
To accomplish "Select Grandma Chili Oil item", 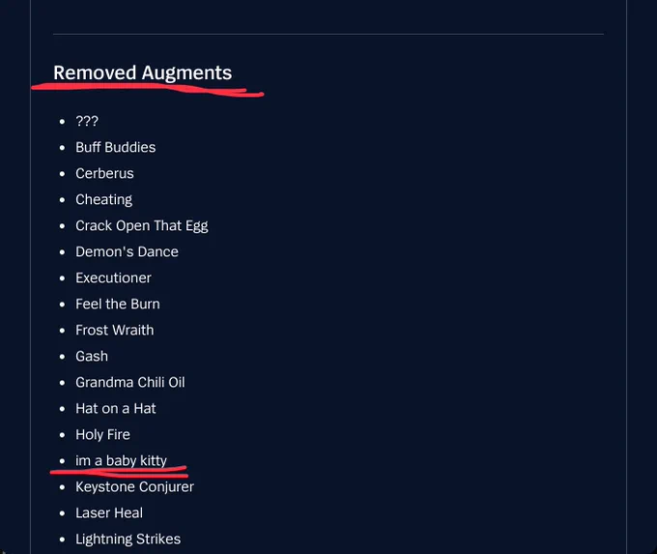I will point(130,382).
